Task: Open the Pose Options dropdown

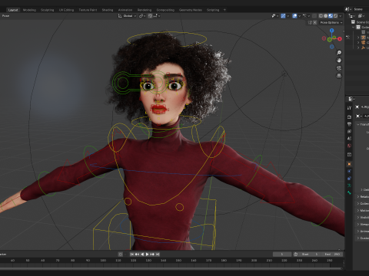Action: coord(331,22)
